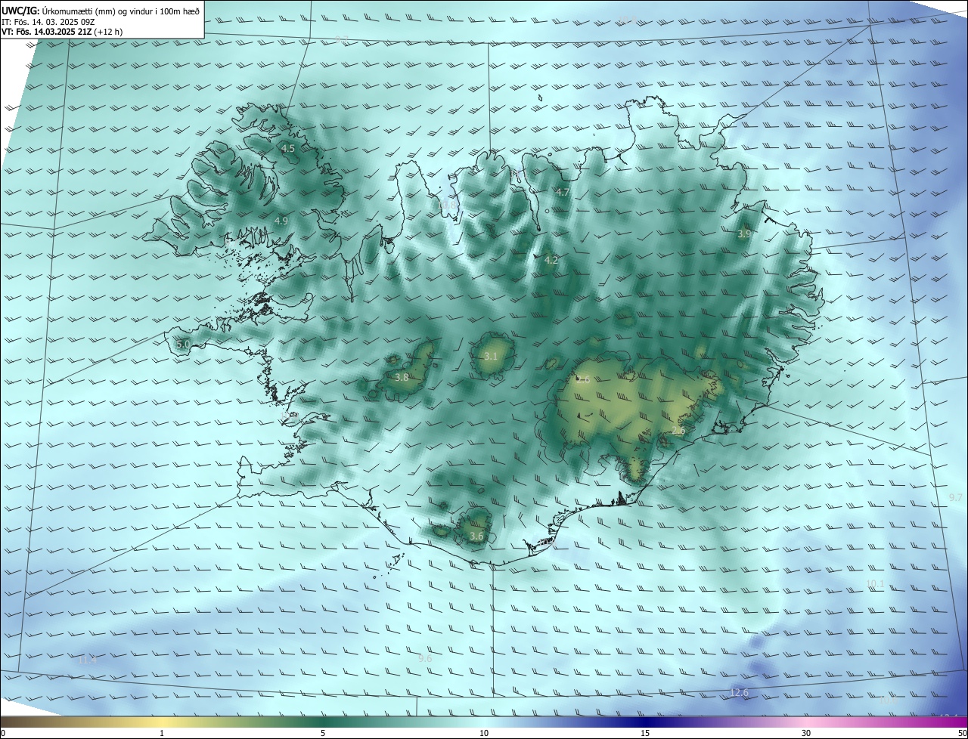The width and height of the screenshot is (968, 739).
Task: Click the faint 10.8 value label
Action: click(x=448, y=205)
